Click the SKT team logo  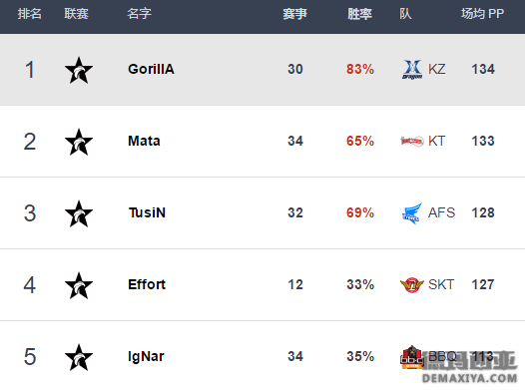point(412,285)
